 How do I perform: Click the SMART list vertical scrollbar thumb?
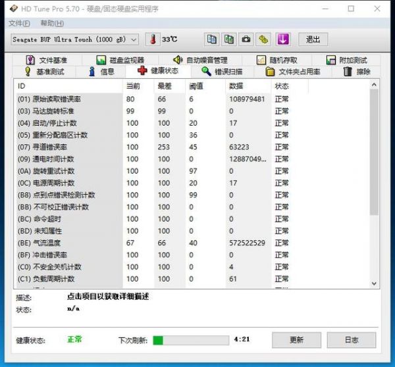(x=374, y=153)
